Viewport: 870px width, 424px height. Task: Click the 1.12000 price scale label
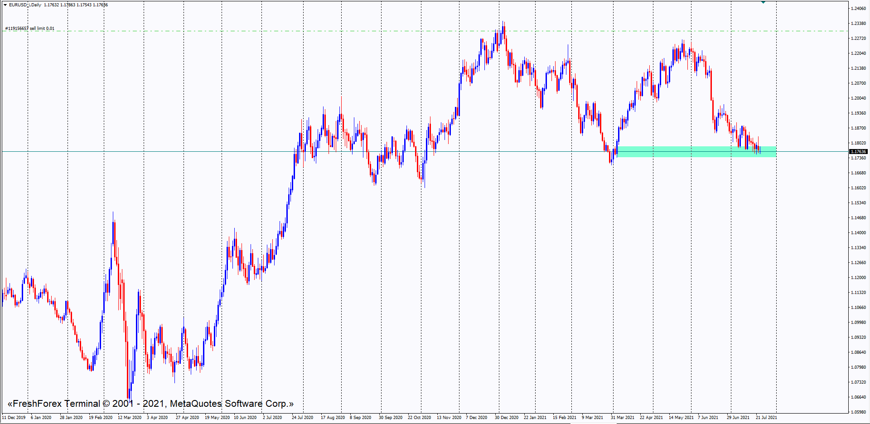pyautogui.click(x=858, y=278)
